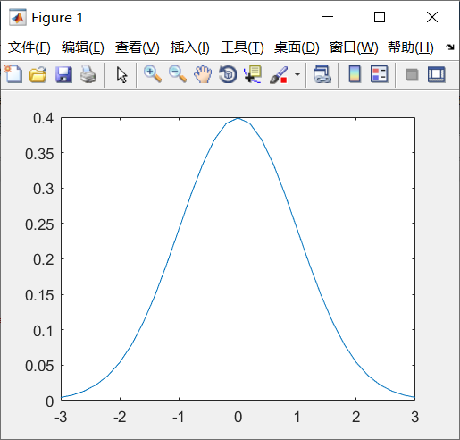This screenshot has height=440, width=460.
Task: Click the peak of the blue curve
Action: pyautogui.click(x=238, y=118)
